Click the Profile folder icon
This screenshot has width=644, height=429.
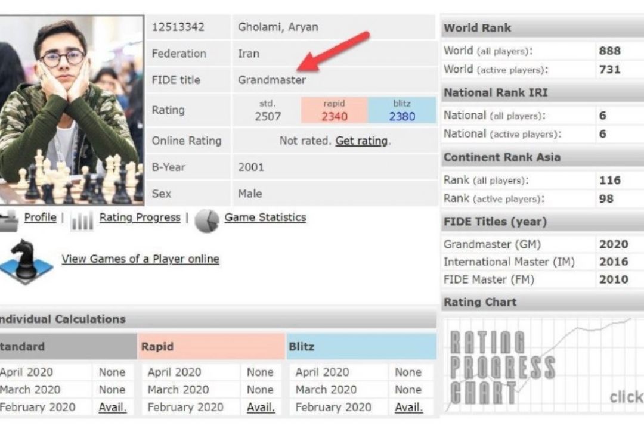point(8,220)
